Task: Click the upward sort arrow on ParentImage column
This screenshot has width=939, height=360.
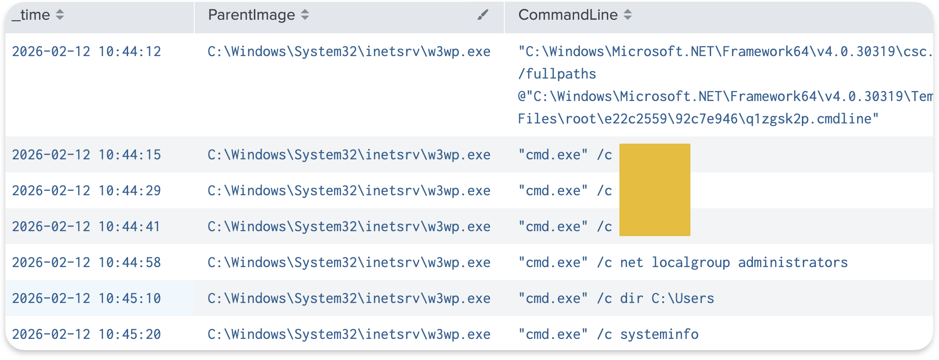Action: coord(305,12)
